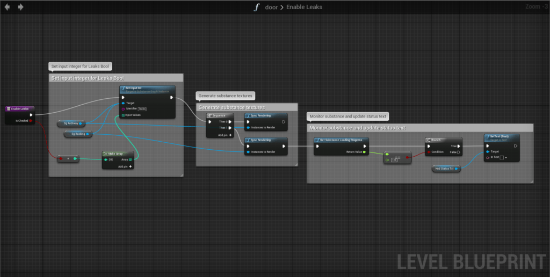Click the equals node red output pin
Viewport: 550px width, 277px height.
(x=407, y=157)
